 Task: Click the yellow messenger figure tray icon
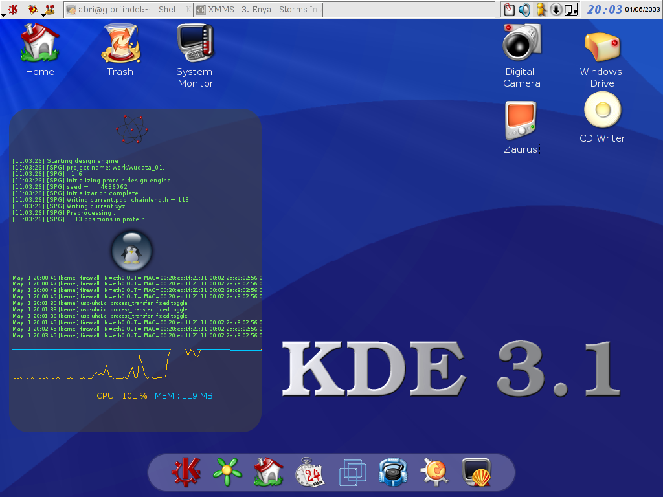[x=541, y=9]
